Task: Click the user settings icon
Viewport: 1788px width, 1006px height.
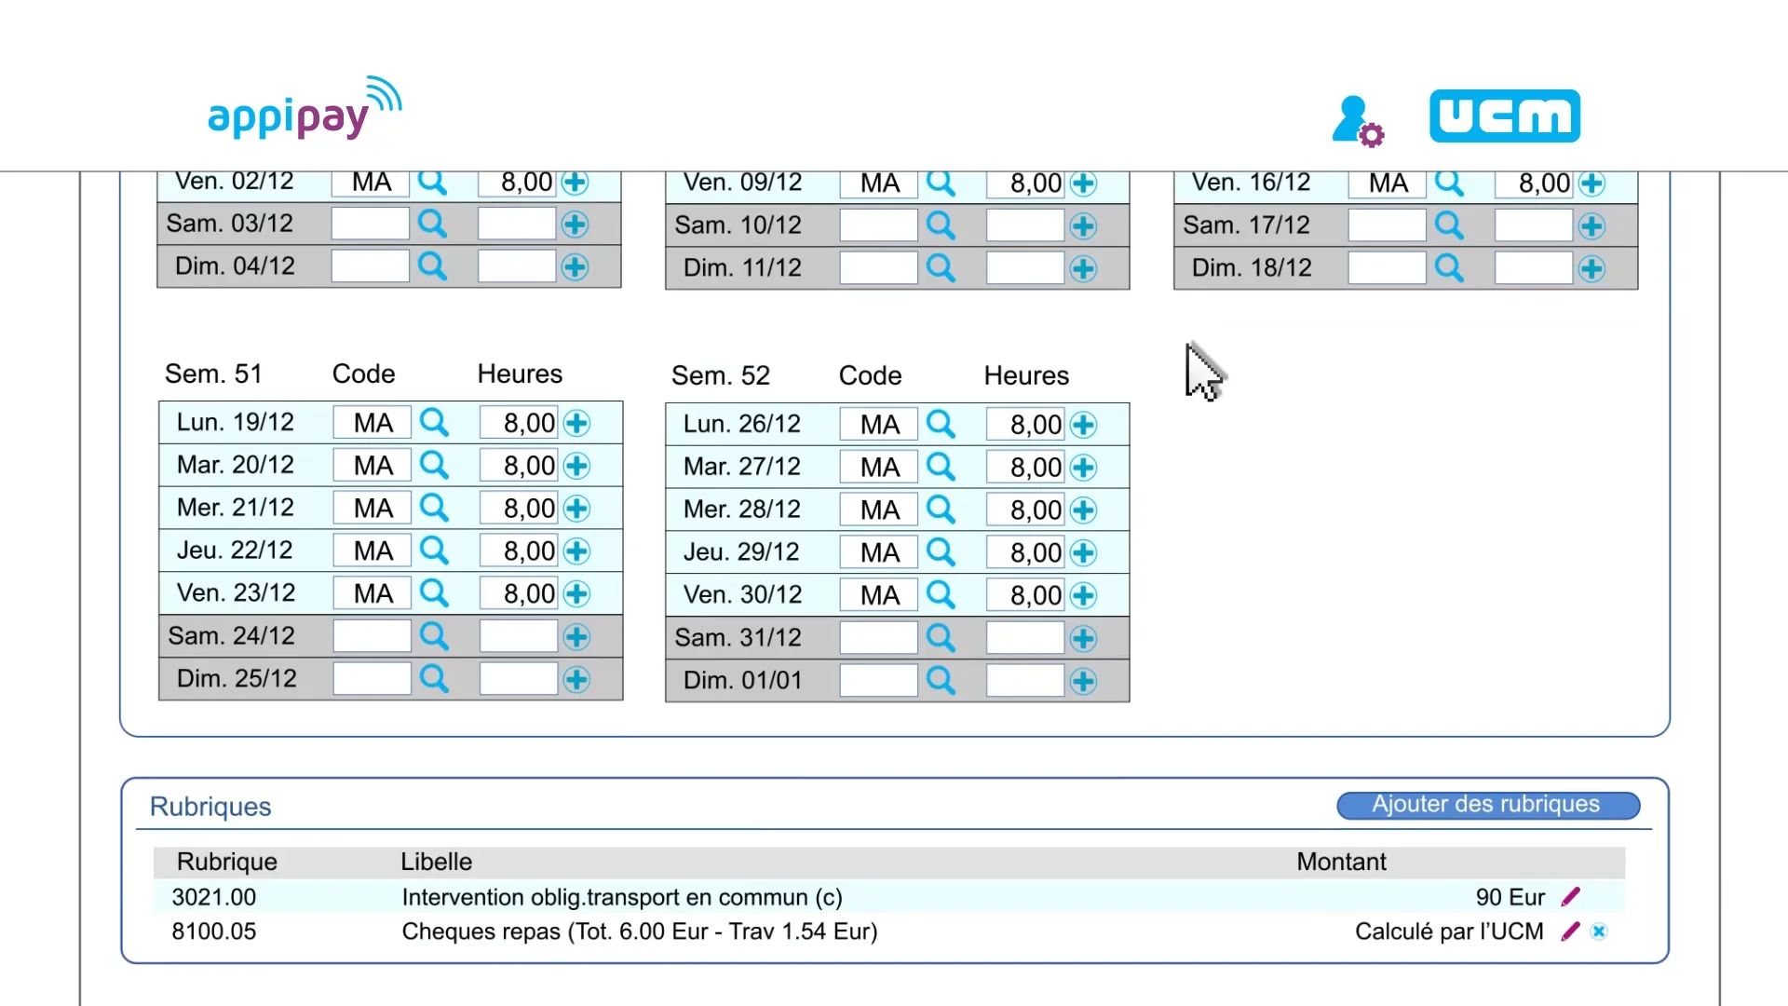Action: pos(1358,121)
